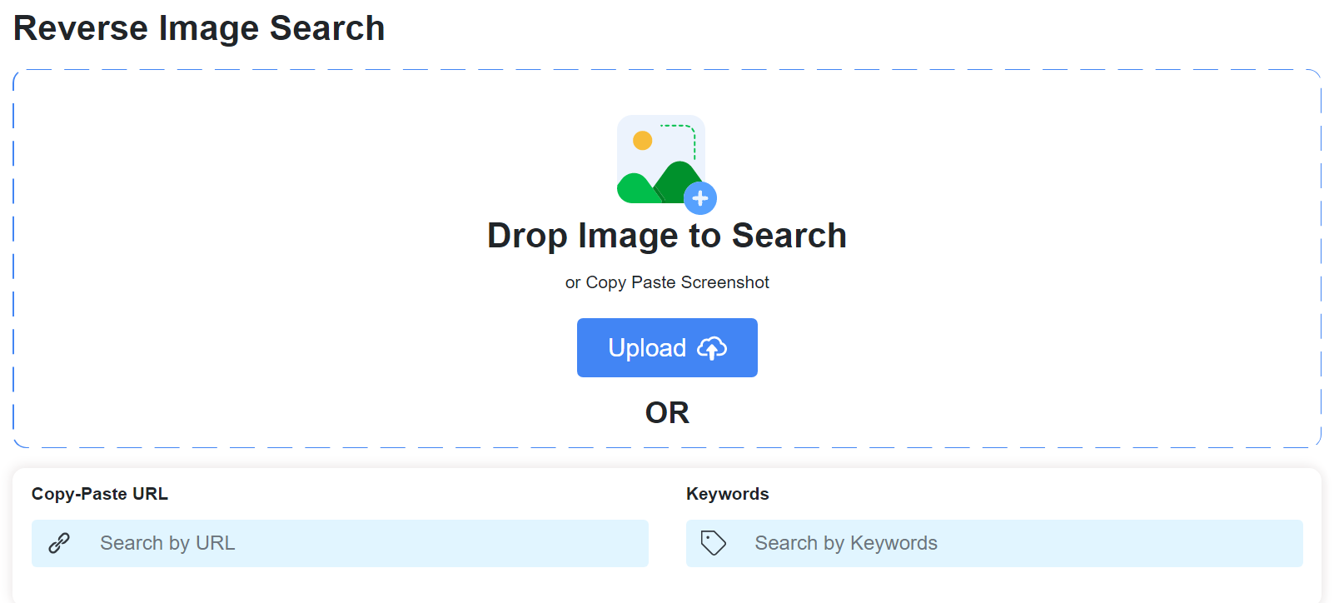Screen dimensions: 1334x603
Task: Focus the Search by Keywords field
Action: pyautogui.click(x=994, y=543)
